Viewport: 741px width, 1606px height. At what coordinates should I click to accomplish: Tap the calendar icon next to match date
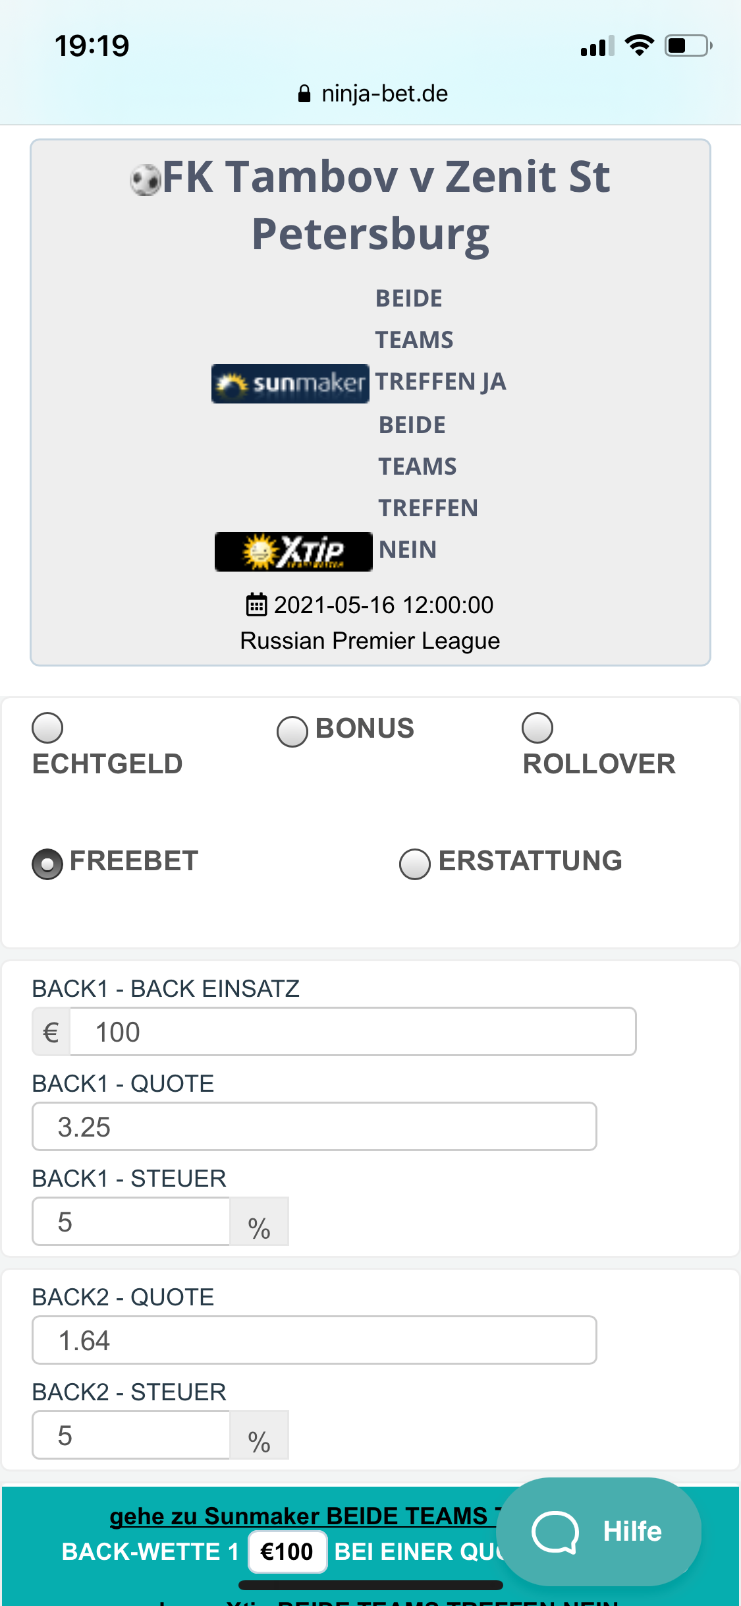coord(256,604)
